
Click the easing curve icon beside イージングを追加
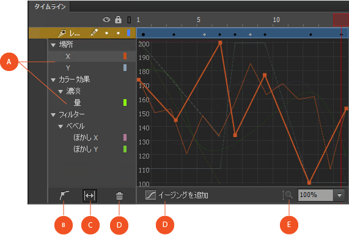point(150,195)
